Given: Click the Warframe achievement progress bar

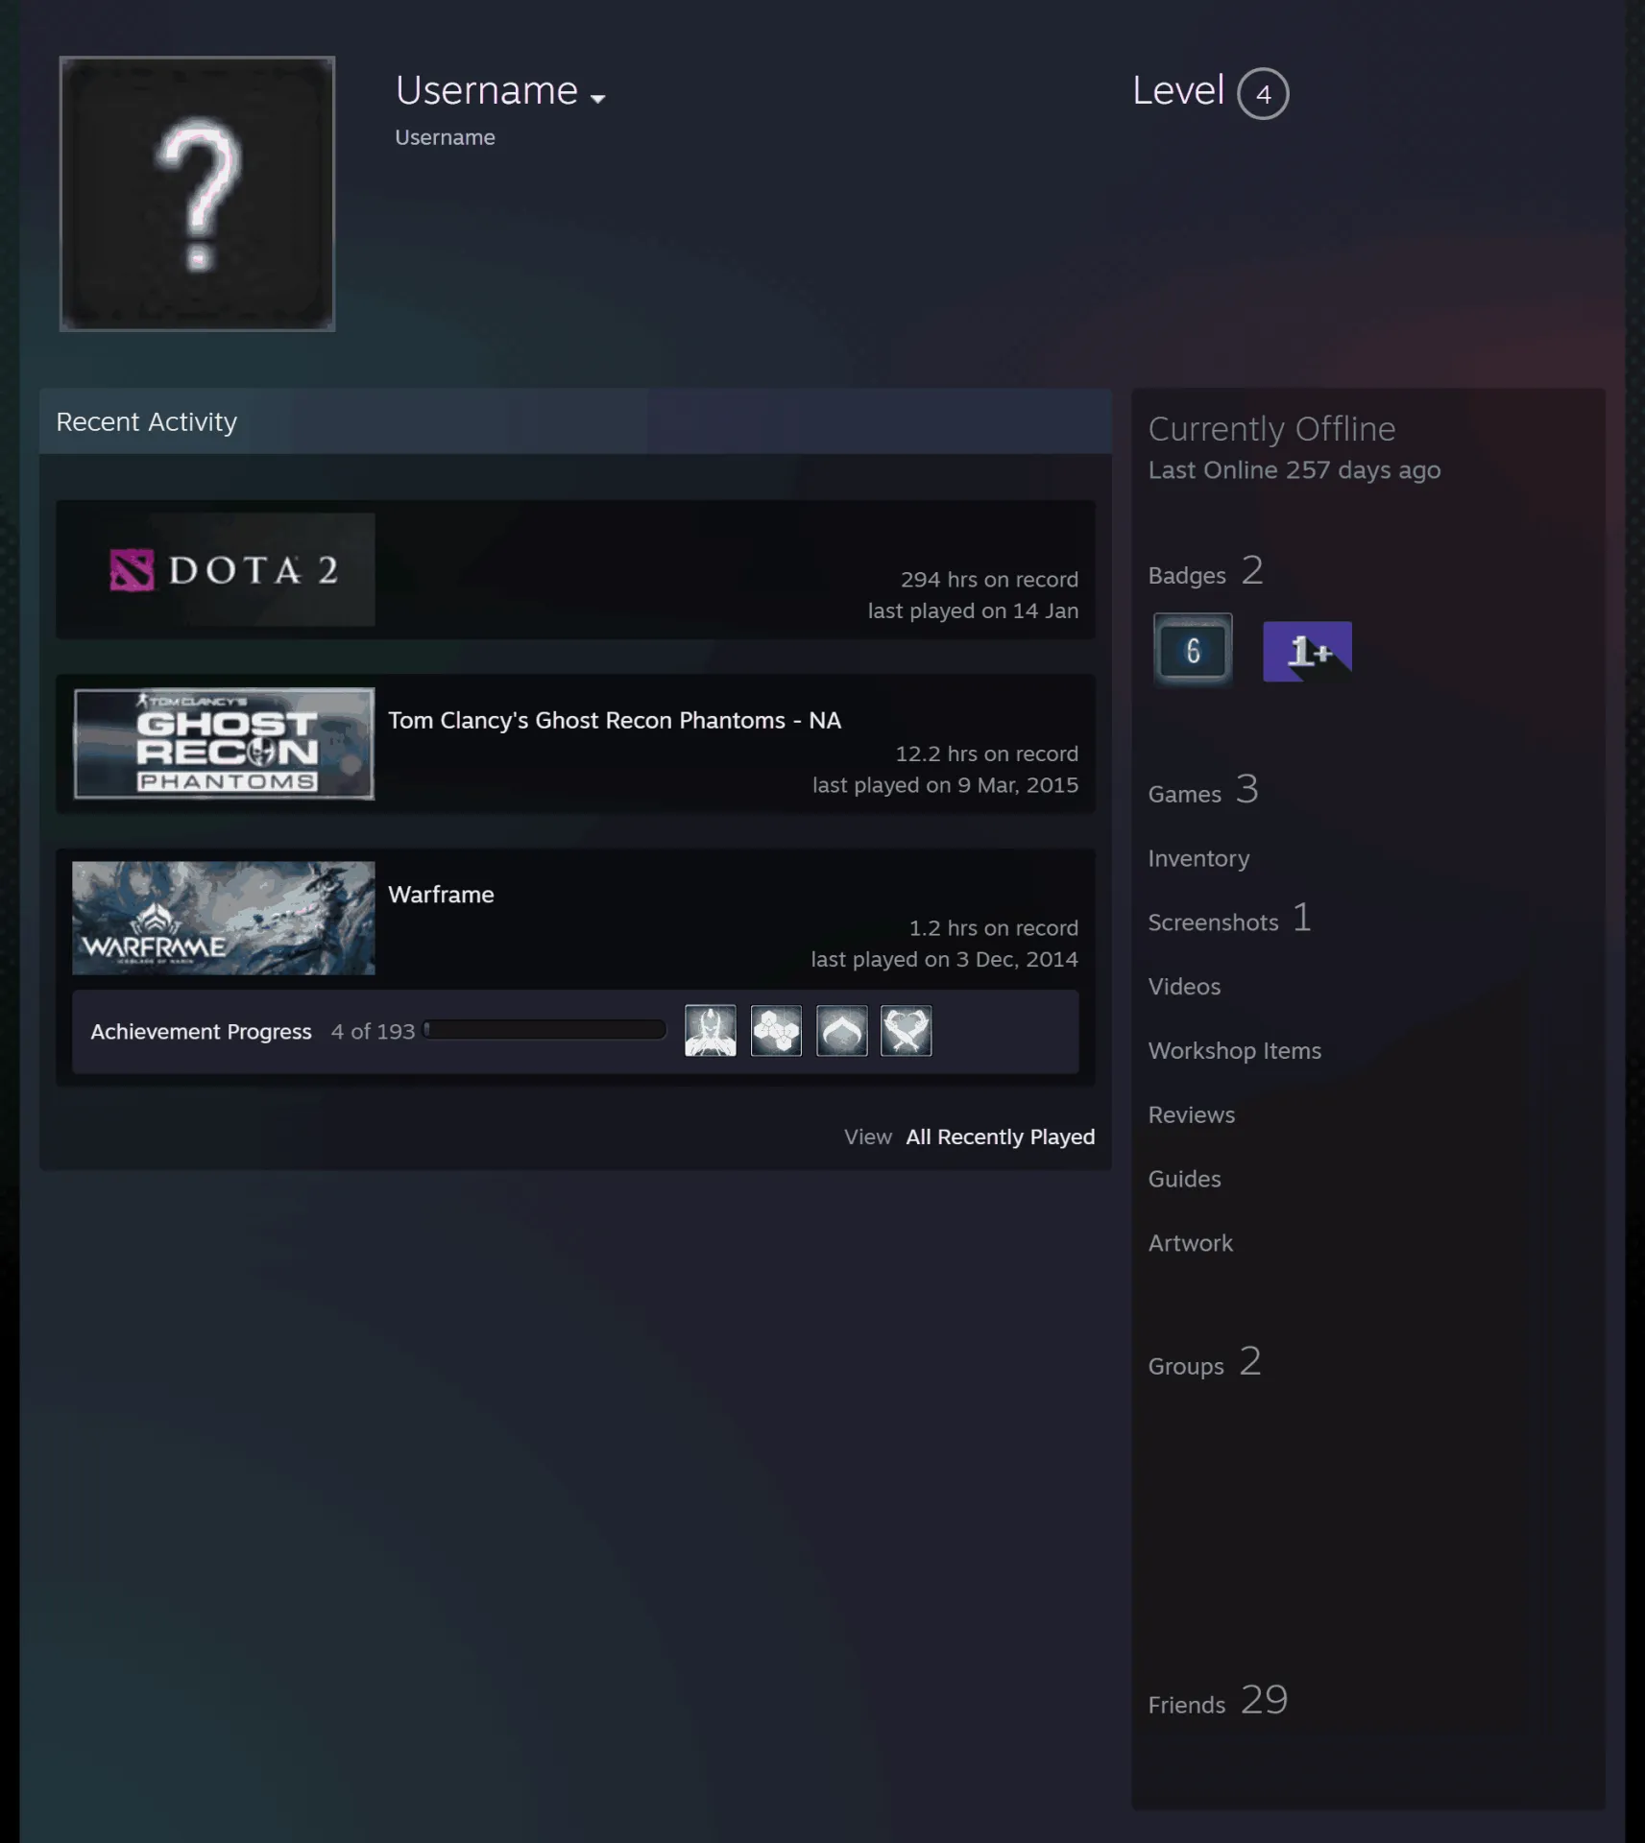Looking at the screenshot, I should point(545,1030).
